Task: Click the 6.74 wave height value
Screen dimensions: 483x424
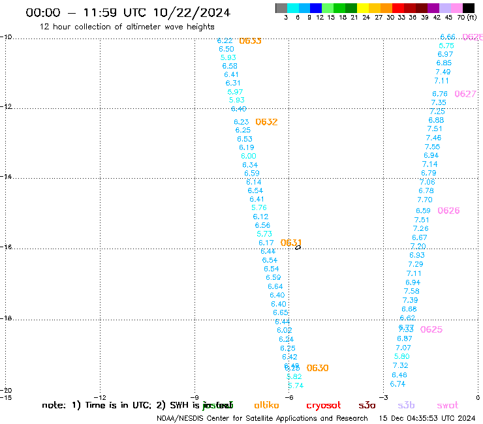Action: tap(397, 384)
